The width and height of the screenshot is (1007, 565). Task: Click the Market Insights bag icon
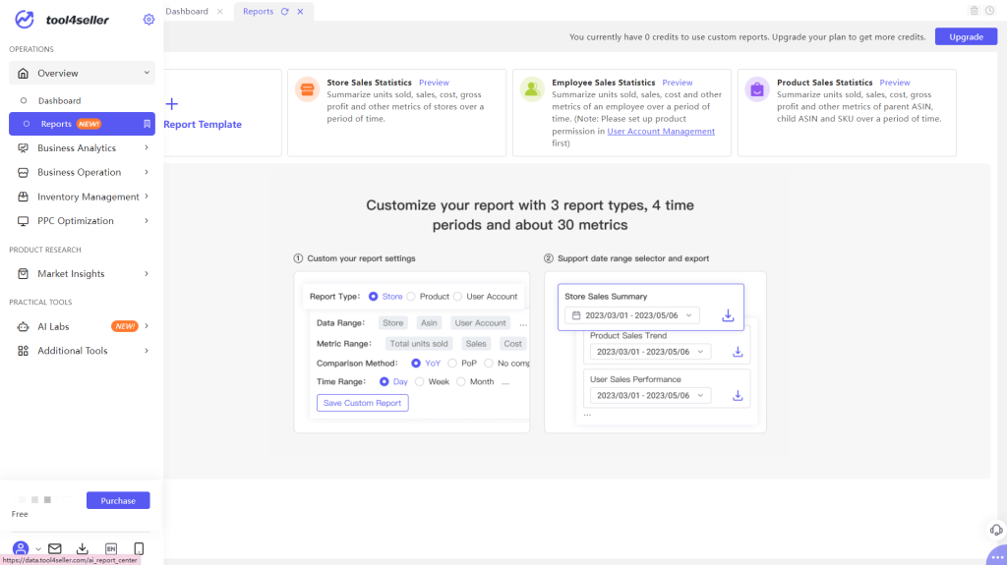[24, 273]
